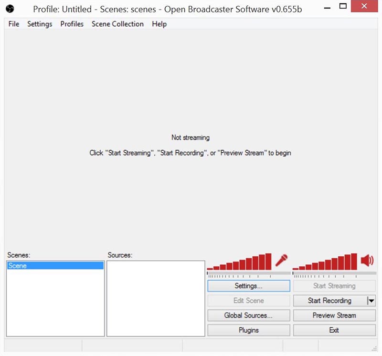Screen dimensions: 382x356
Task: Mute desktop audio with the speaker icon
Action: coord(367,261)
